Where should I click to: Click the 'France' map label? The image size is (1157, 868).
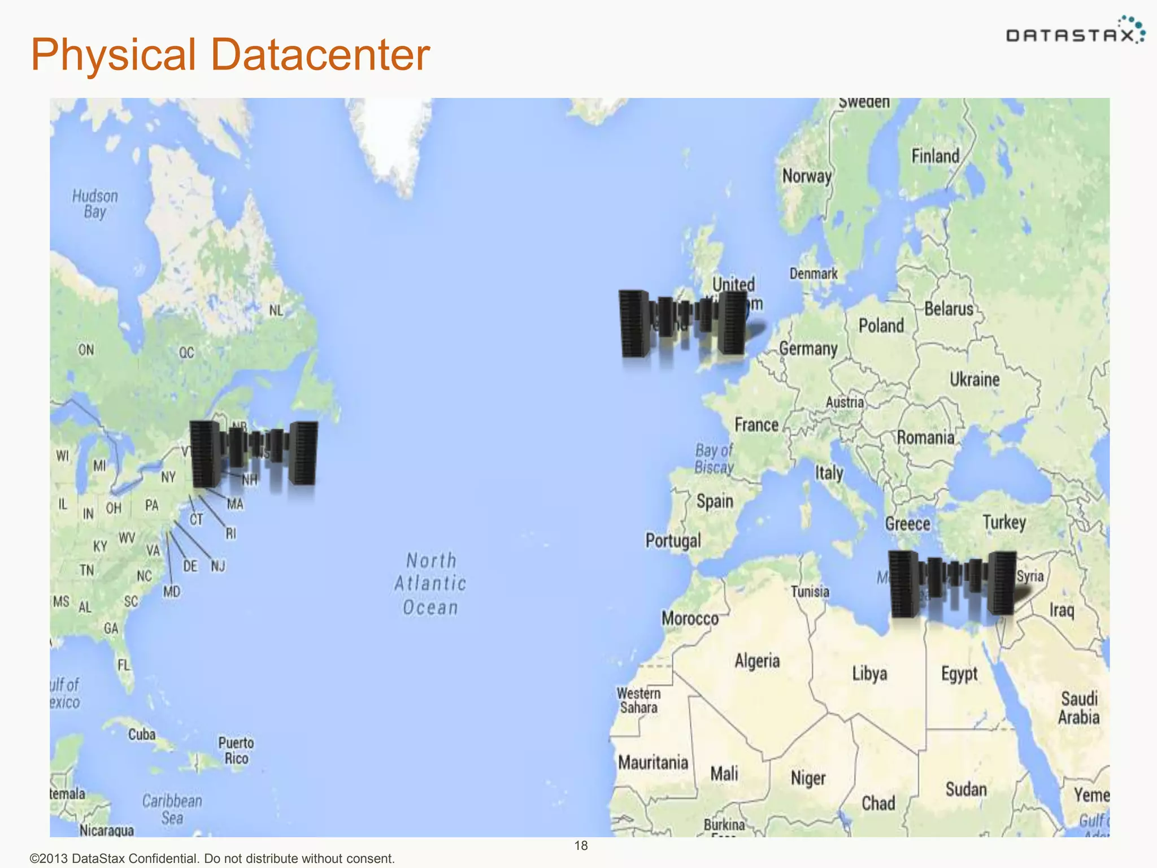[756, 424]
